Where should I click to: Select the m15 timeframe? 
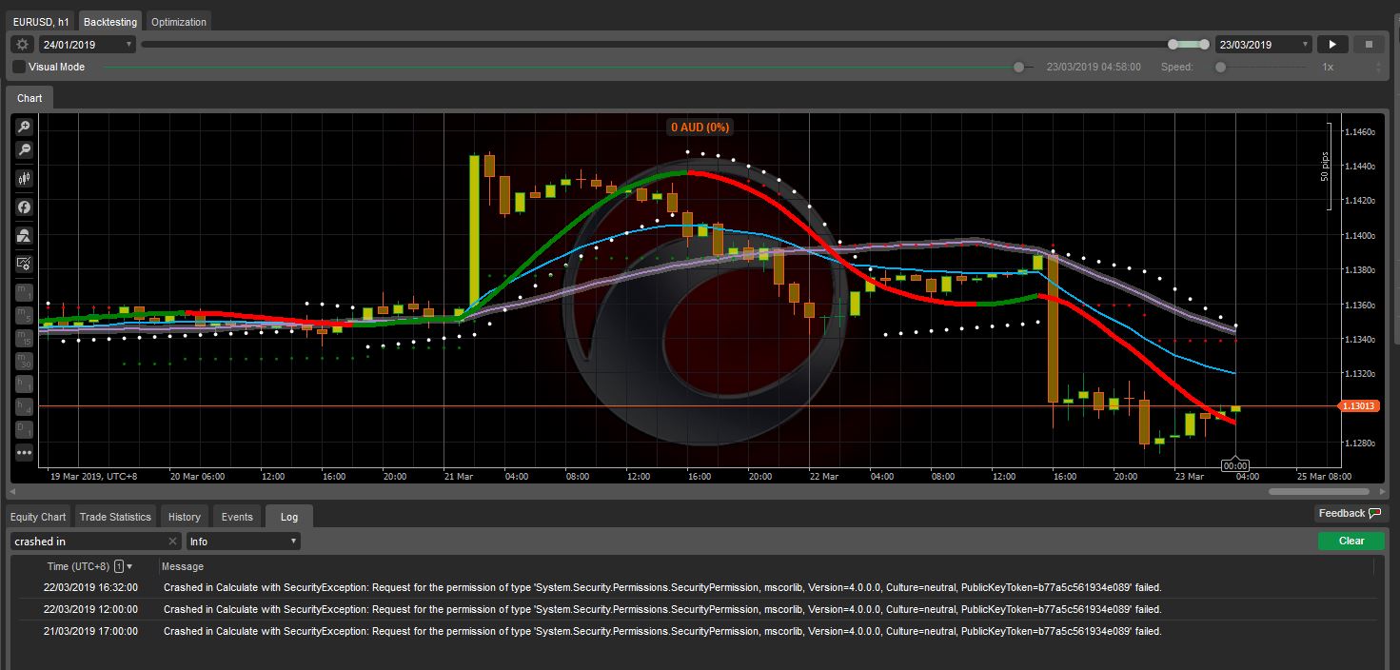tap(24, 338)
